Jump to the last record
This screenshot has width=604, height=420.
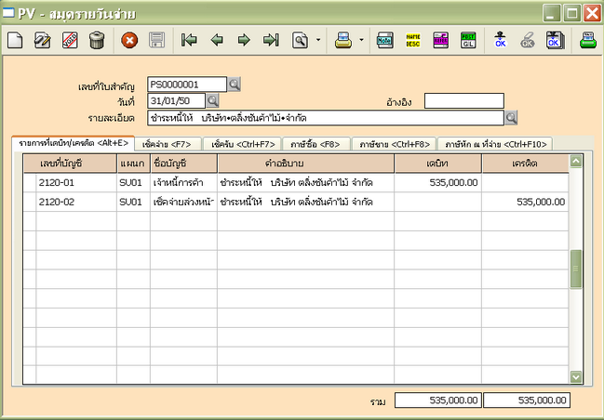click(x=271, y=40)
